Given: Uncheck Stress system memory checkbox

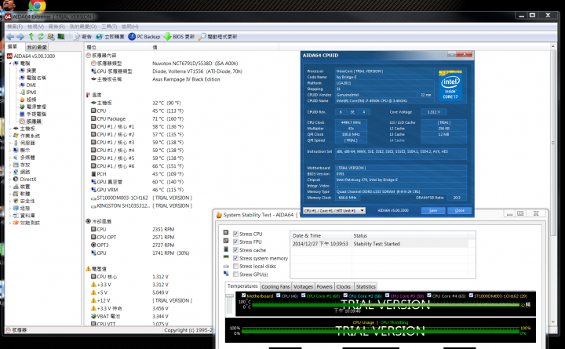Looking at the screenshot, I should point(235,258).
